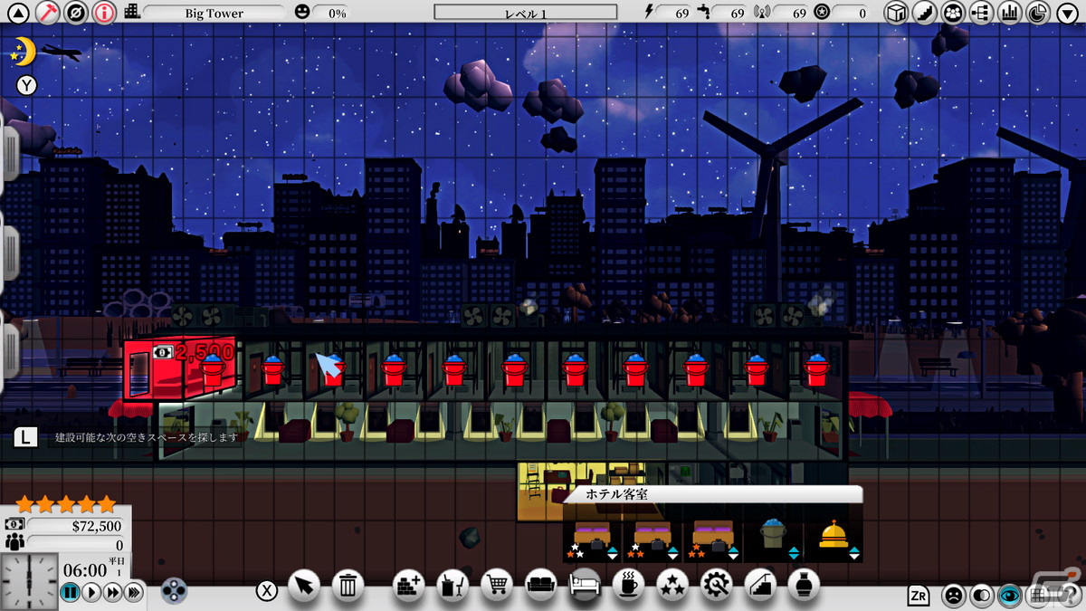The height and width of the screenshot is (611, 1086).
Task: Click the レベル1 progress bar
Action: [526, 13]
